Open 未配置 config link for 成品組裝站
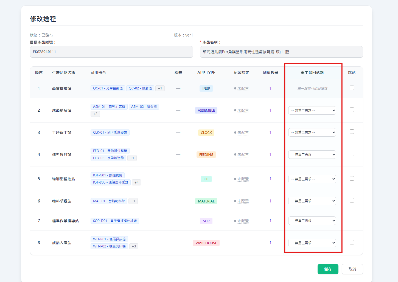Screen dimensions: 398x282 click(243, 110)
